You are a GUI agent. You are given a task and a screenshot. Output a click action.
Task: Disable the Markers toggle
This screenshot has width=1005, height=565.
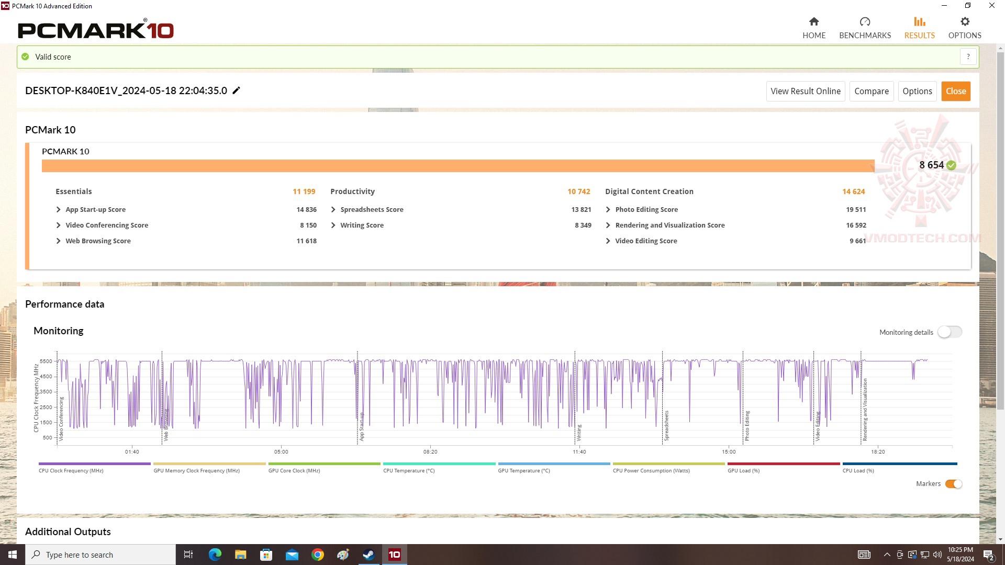[954, 484]
